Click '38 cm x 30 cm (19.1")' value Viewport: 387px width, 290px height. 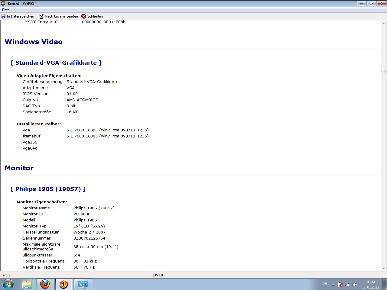pyautogui.click(x=96, y=247)
